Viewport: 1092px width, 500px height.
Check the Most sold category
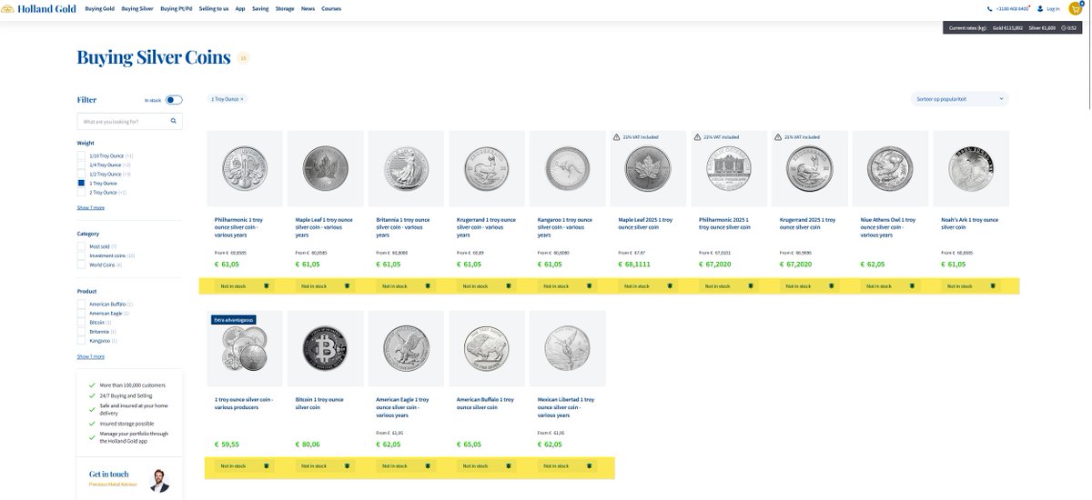[81, 246]
